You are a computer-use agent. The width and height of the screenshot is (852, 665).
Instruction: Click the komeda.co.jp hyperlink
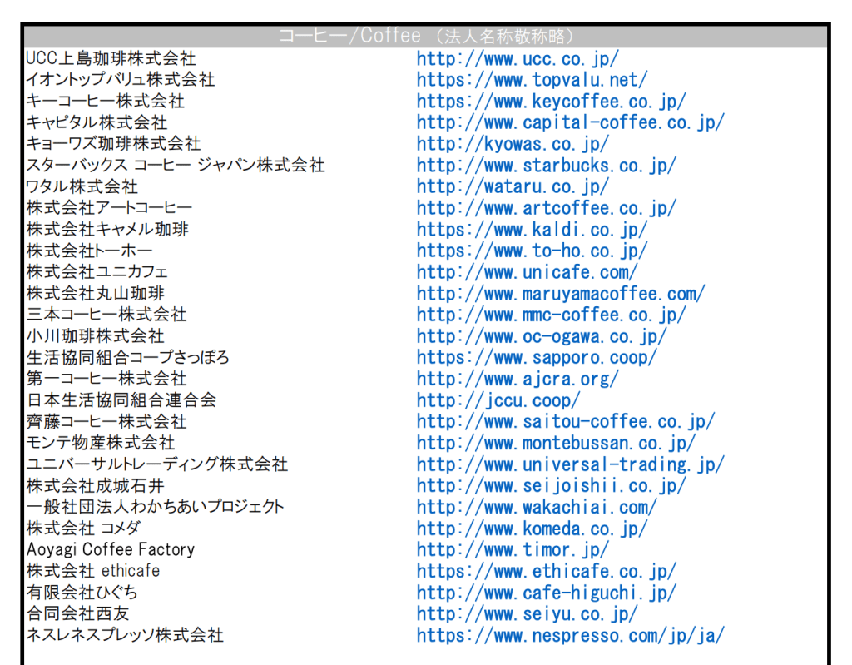coord(532,529)
